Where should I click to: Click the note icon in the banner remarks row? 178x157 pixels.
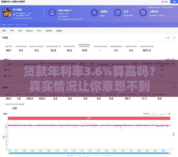(x=4, y=25)
